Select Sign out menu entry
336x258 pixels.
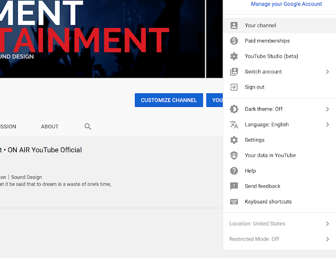pyautogui.click(x=279, y=87)
